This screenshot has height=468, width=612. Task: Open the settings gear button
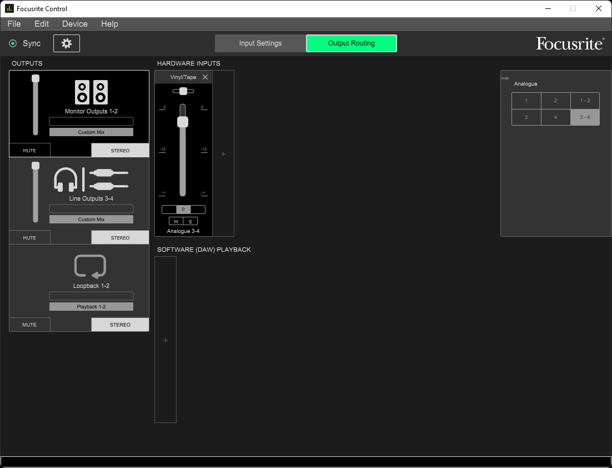67,43
